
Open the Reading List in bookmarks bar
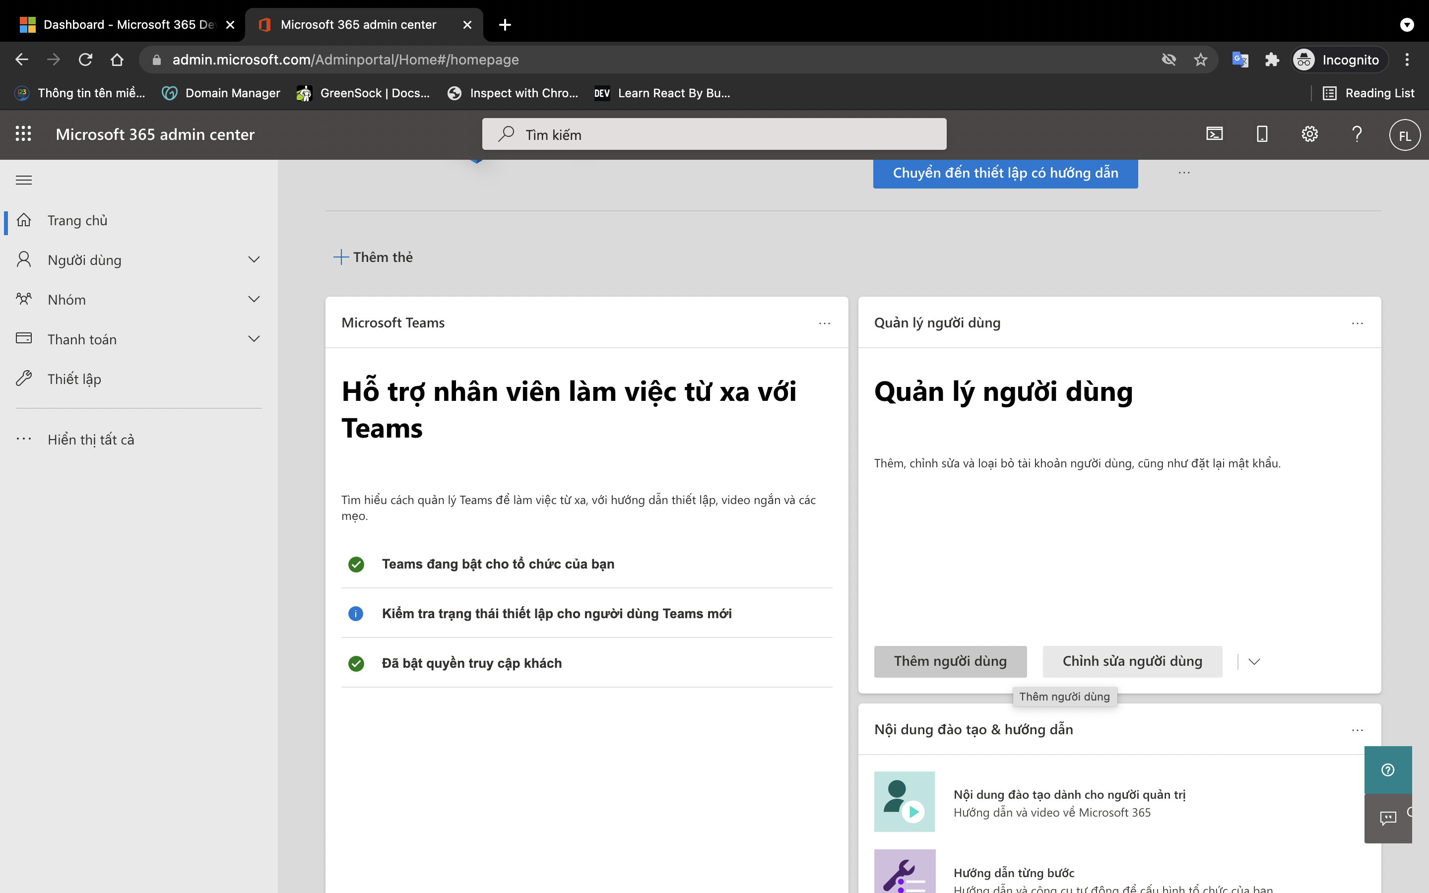tap(1369, 93)
